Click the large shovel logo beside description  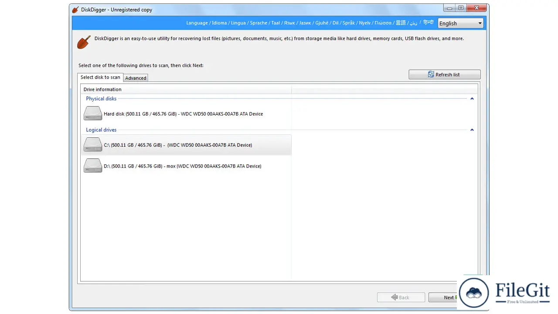click(84, 42)
